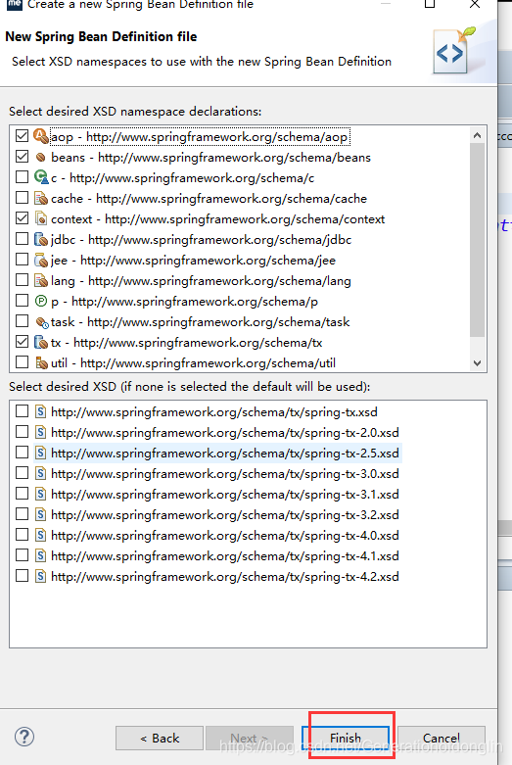
Task: Select the schema/jdbc row text
Action: click(202, 240)
